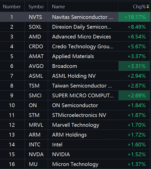The image size is (151, 169).
Task: Click the Number column header
Action: coord(12,7)
